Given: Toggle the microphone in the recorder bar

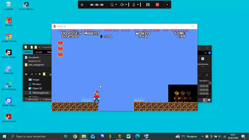Looking at the screenshot, I should pyautogui.click(x=134, y=5).
